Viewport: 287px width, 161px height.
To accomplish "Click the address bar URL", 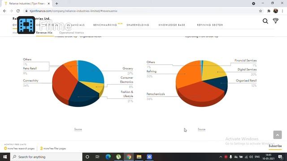I will [74, 11].
